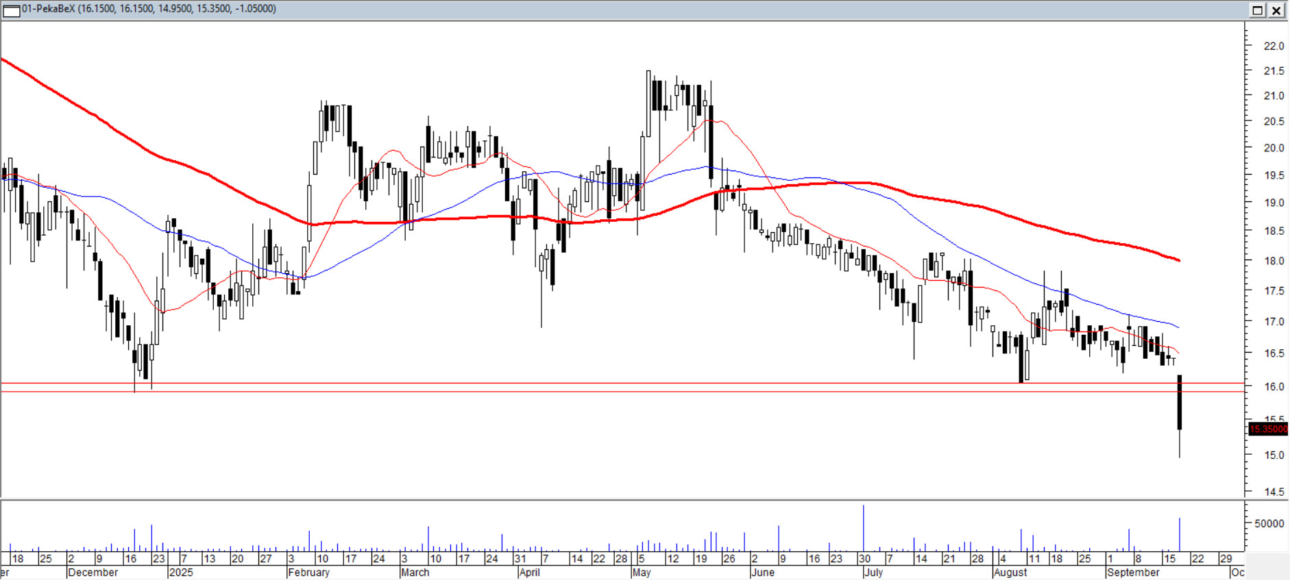Click the 18.0 price axis label

tap(1274, 261)
